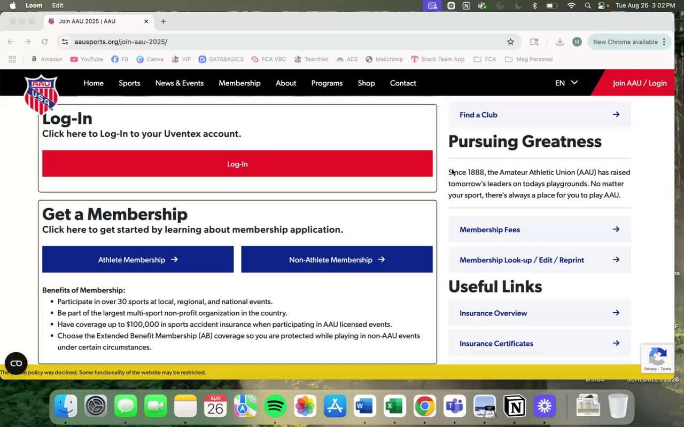Open the About nav item
Screen dimensions: 684x427
point(286,83)
